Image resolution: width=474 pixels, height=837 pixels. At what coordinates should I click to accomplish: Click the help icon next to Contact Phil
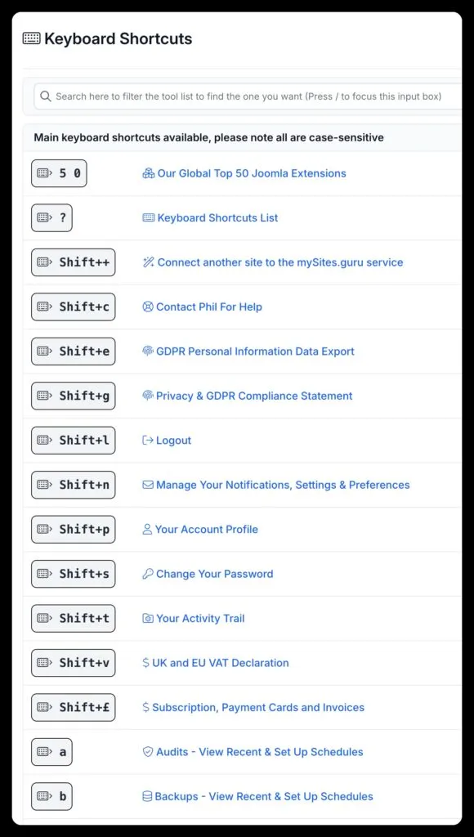pos(145,307)
